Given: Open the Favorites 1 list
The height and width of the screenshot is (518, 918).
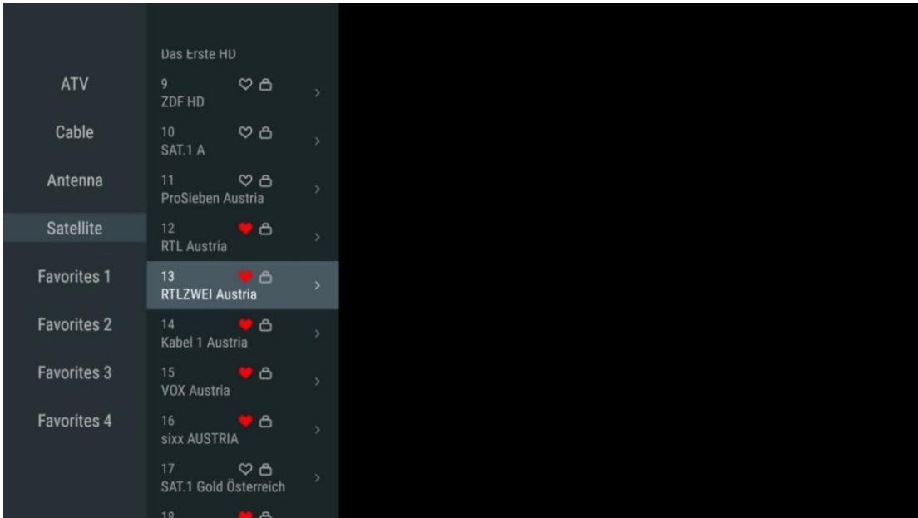Looking at the screenshot, I should [x=74, y=276].
